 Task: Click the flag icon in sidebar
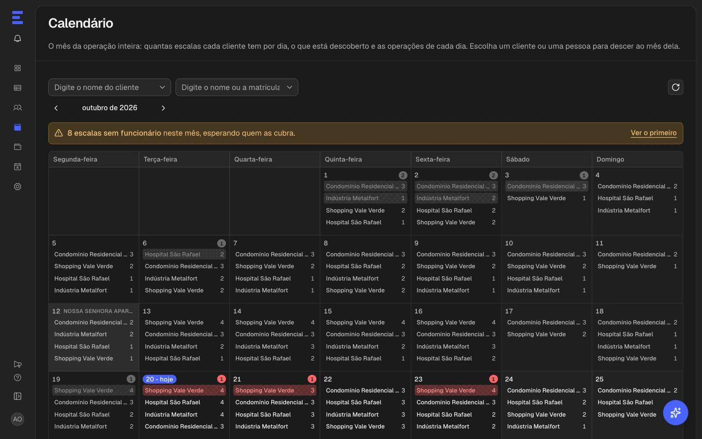pyautogui.click(x=18, y=364)
